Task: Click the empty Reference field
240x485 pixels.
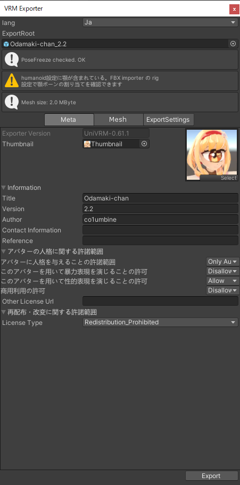Action: click(x=160, y=241)
